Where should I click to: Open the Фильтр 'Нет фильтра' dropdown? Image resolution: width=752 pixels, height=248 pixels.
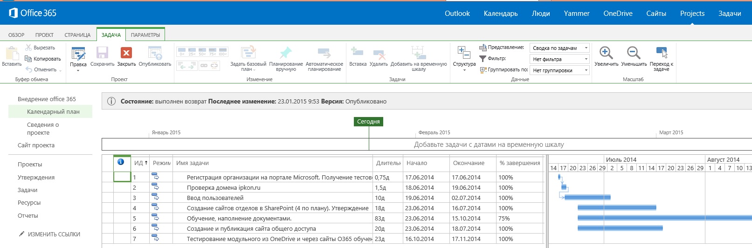(559, 59)
